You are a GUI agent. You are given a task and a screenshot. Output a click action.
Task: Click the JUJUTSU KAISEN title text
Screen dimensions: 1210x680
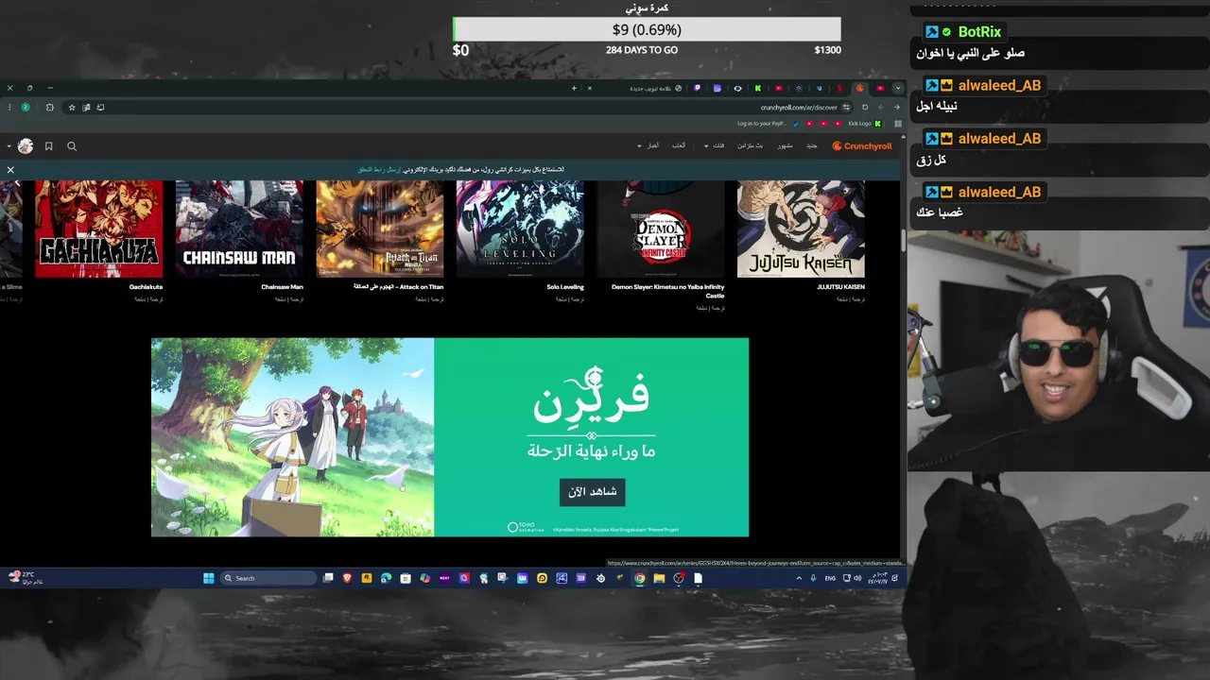coord(840,287)
